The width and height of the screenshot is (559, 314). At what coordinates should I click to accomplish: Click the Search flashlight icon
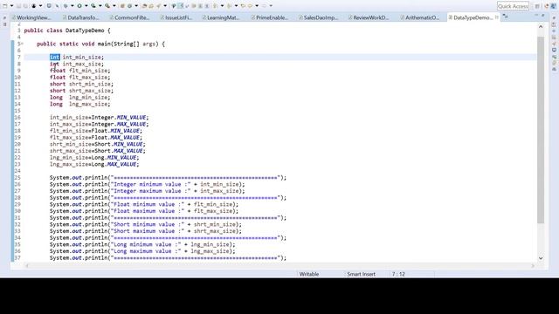tap(158, 6)
